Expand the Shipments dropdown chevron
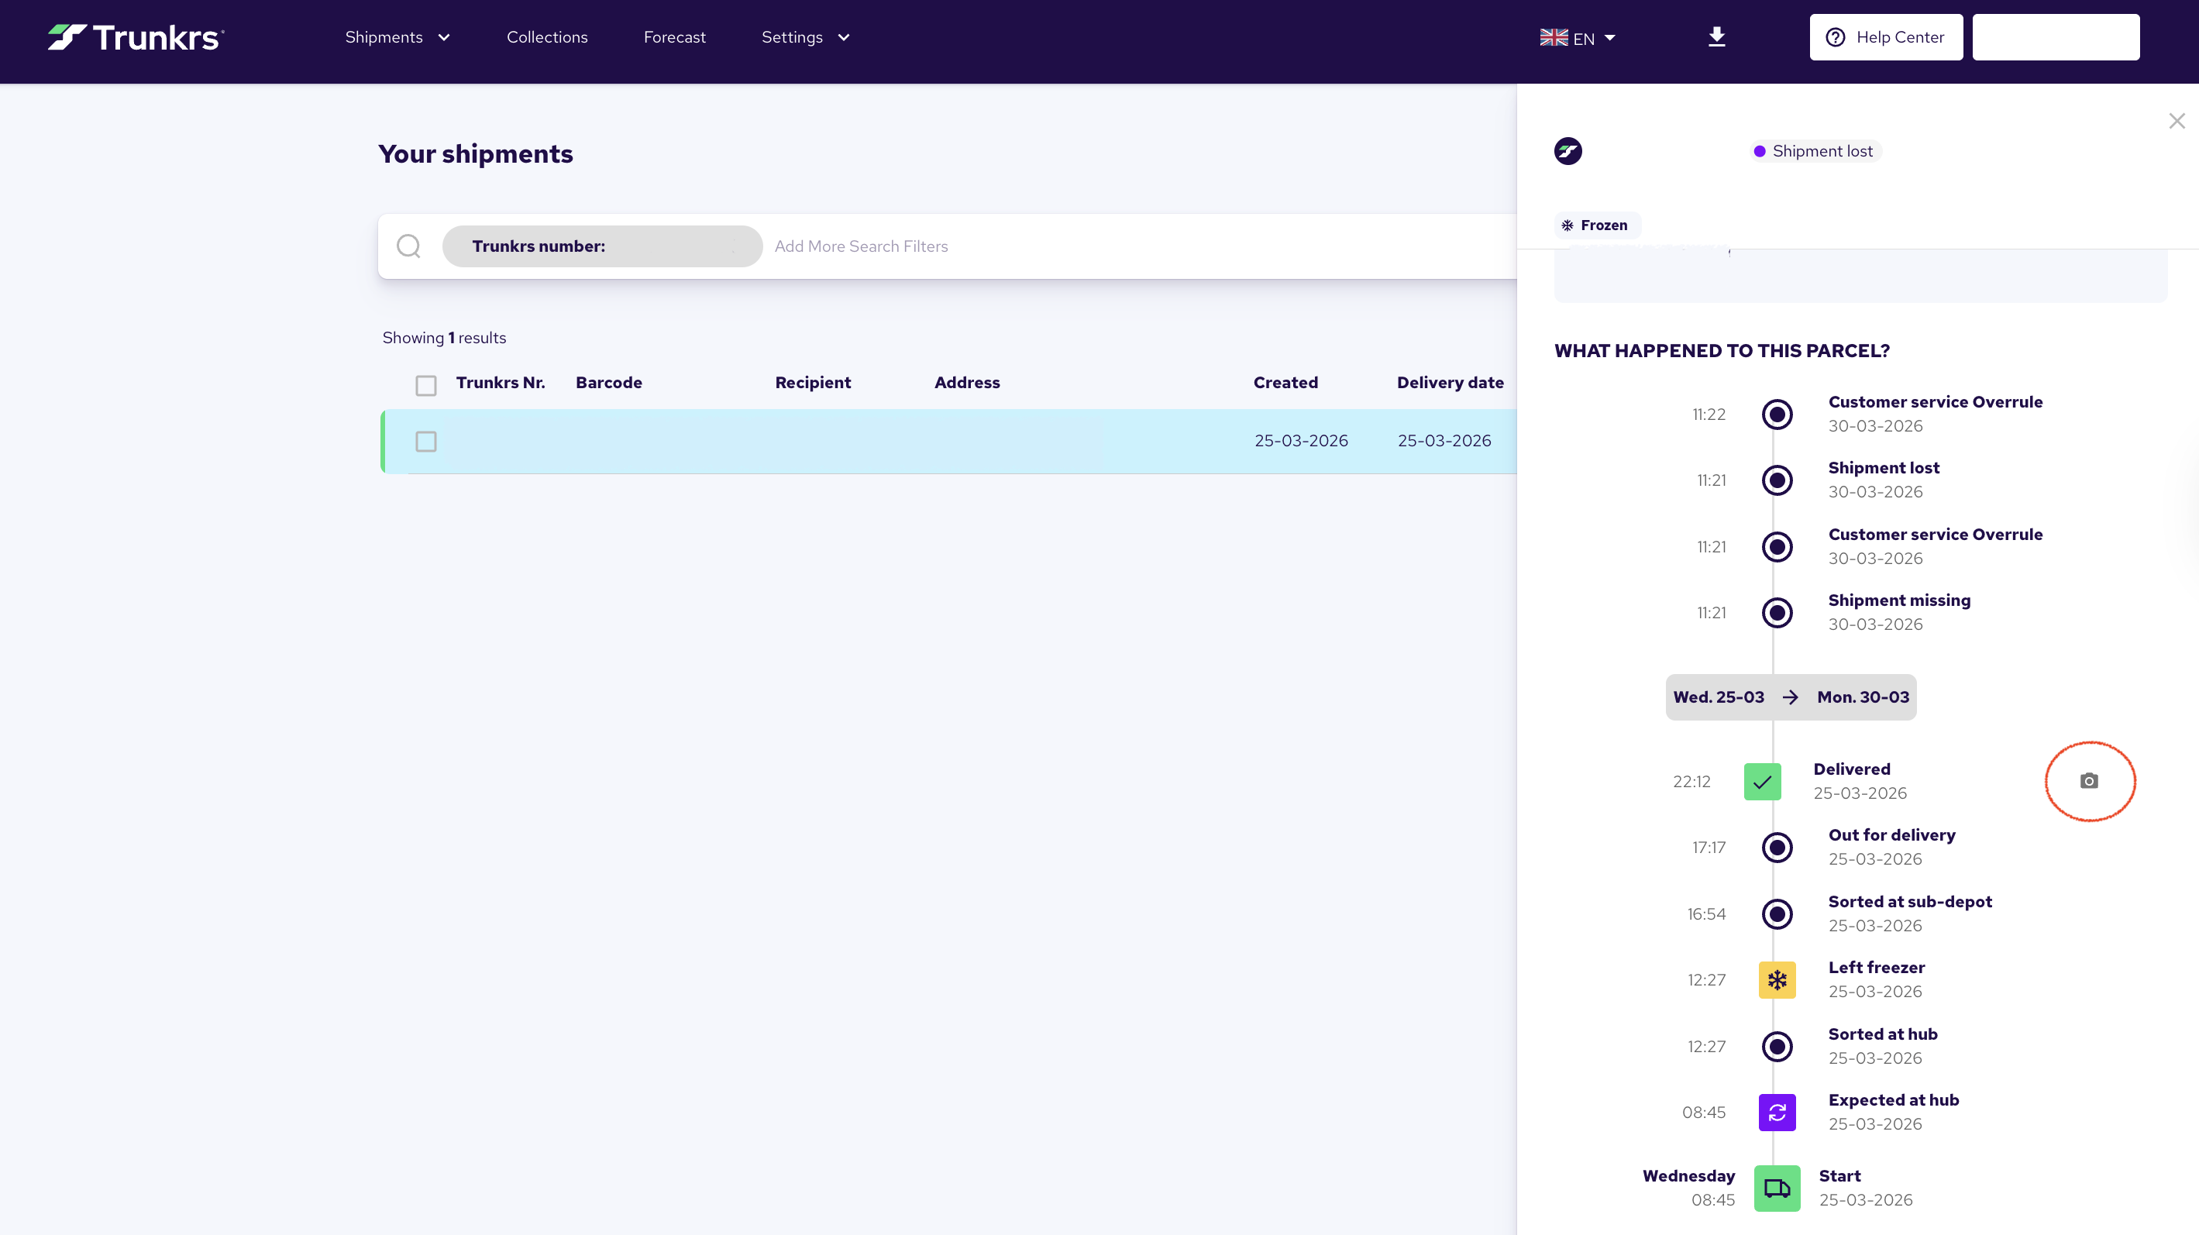Viewport: 2199px width, 1235px height. coord(444,37)
